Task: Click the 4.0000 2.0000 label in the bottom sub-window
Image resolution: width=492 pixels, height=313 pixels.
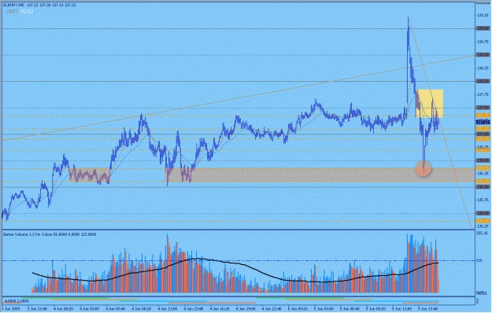Action: click(16, 301)
